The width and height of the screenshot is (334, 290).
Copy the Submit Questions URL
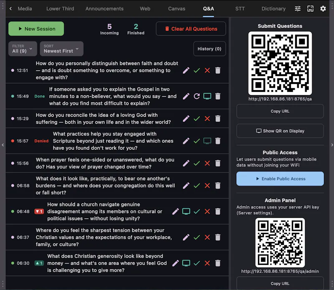point(280,111)
